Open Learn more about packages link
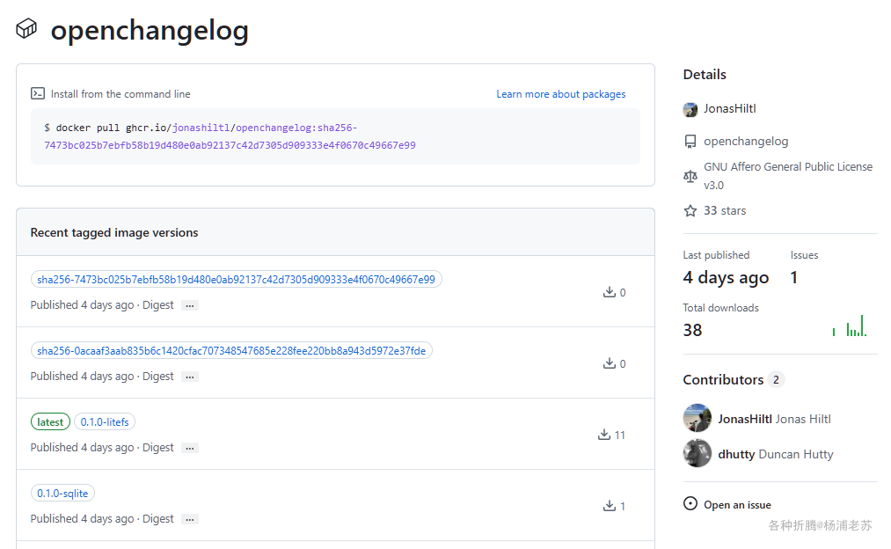Screen dimensions: 891x549 (x=561, y=94)
